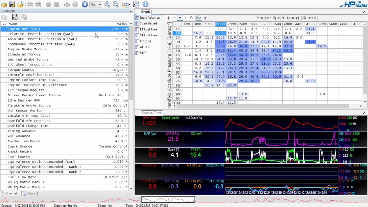The height and width of the screenshot is (207, 368).
Task: Click the channel settings gear icon
Action: [x=24, y=17]
